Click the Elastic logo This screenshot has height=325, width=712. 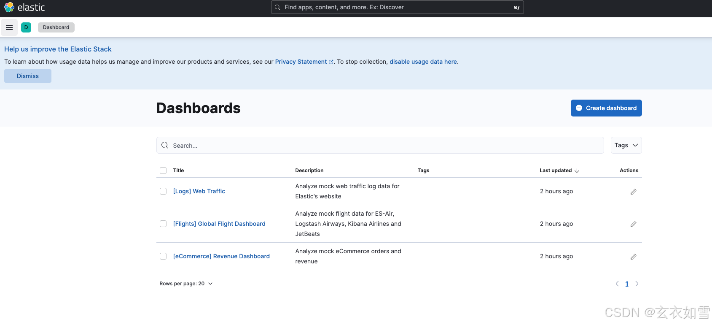24,7
